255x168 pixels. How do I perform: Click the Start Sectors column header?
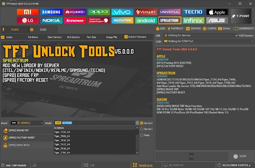point(55,37)
